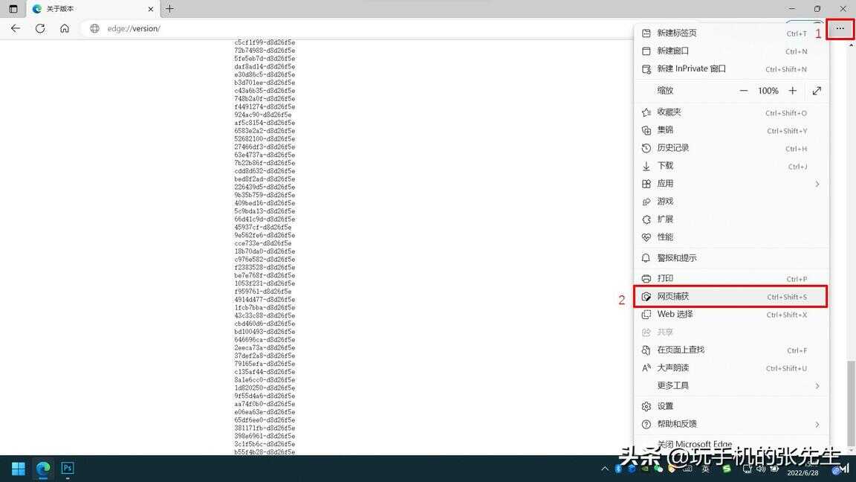Click the 大声朗读 A icon
This screenshot has width=856, height=482.
646,367
